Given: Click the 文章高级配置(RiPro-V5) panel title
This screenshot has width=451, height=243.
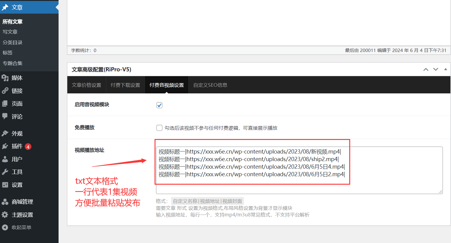Looking at the screenshot, I should [x=101, y=70].
